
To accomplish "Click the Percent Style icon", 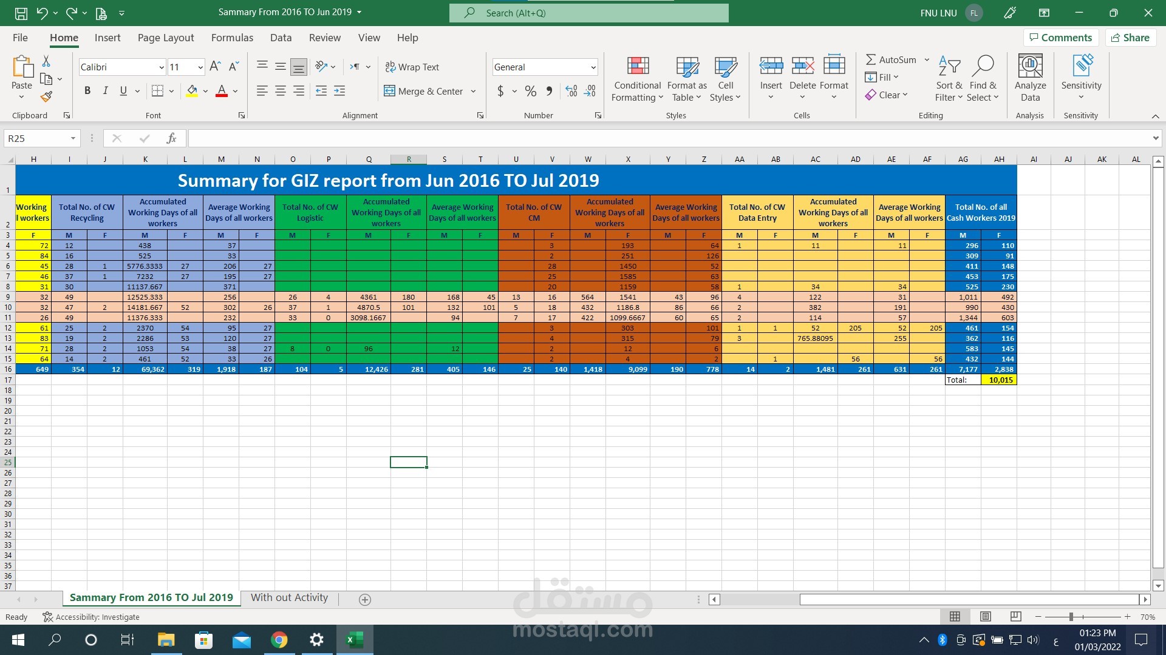I will pyautogui.click(x=530, y=91).
